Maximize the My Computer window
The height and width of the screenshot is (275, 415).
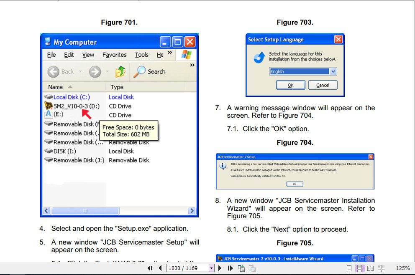coord(178,42)
